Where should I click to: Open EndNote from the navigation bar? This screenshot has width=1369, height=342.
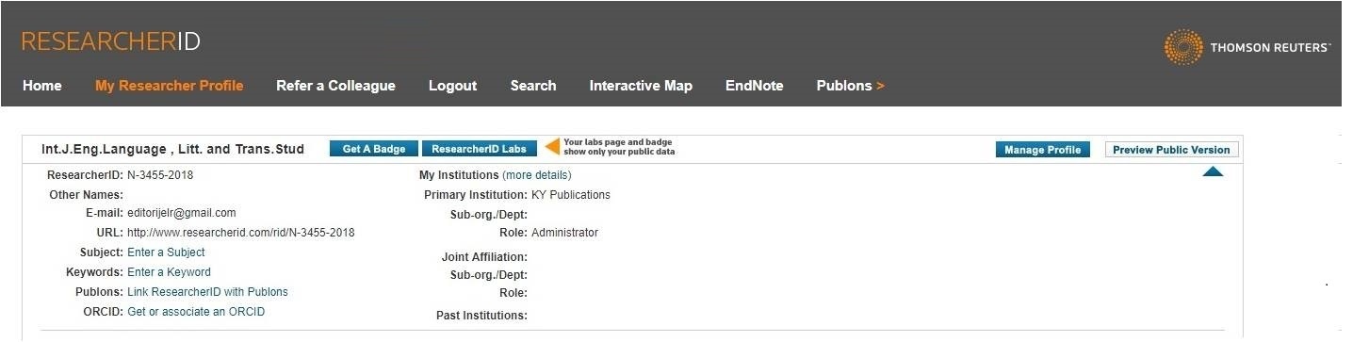point(754,86)
